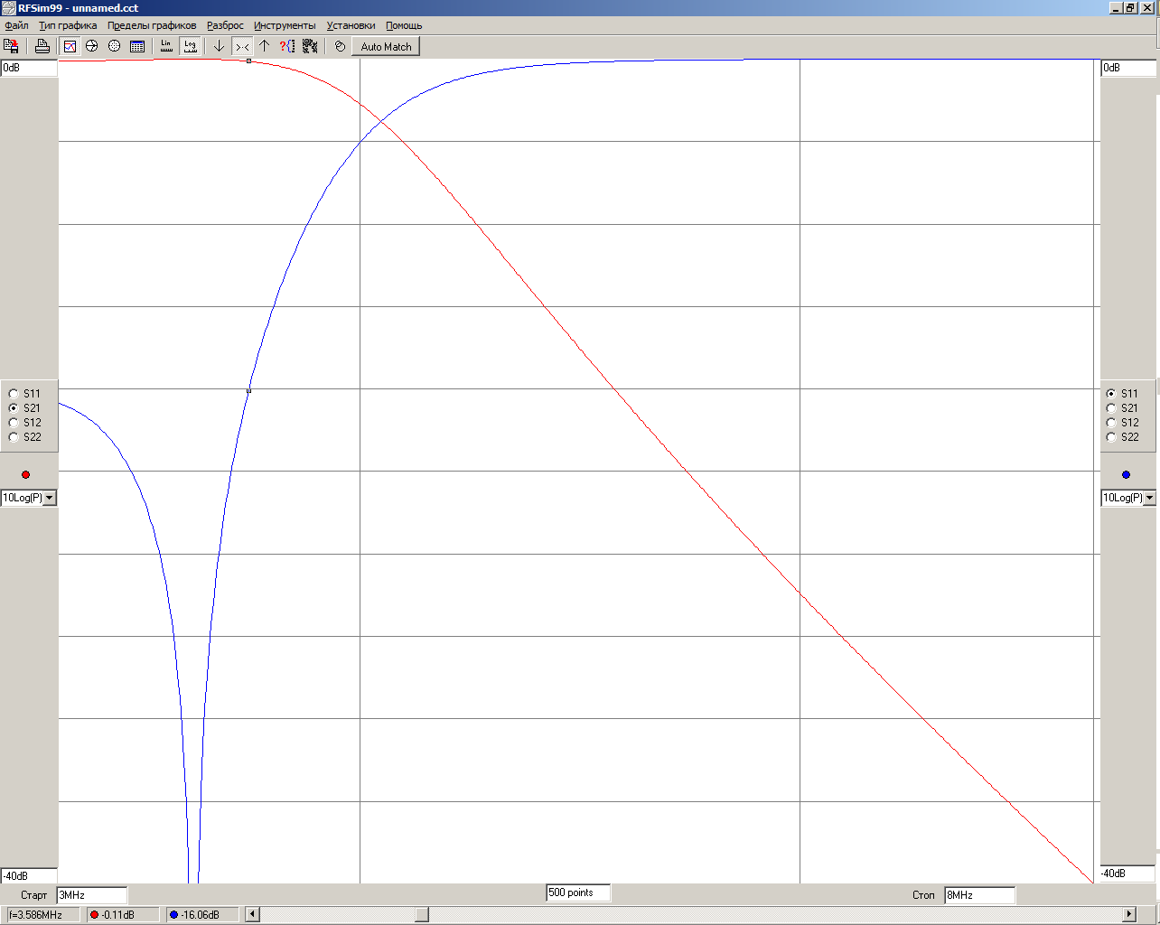
Task: Open the Файл menu
Action: tap(17, 25)
